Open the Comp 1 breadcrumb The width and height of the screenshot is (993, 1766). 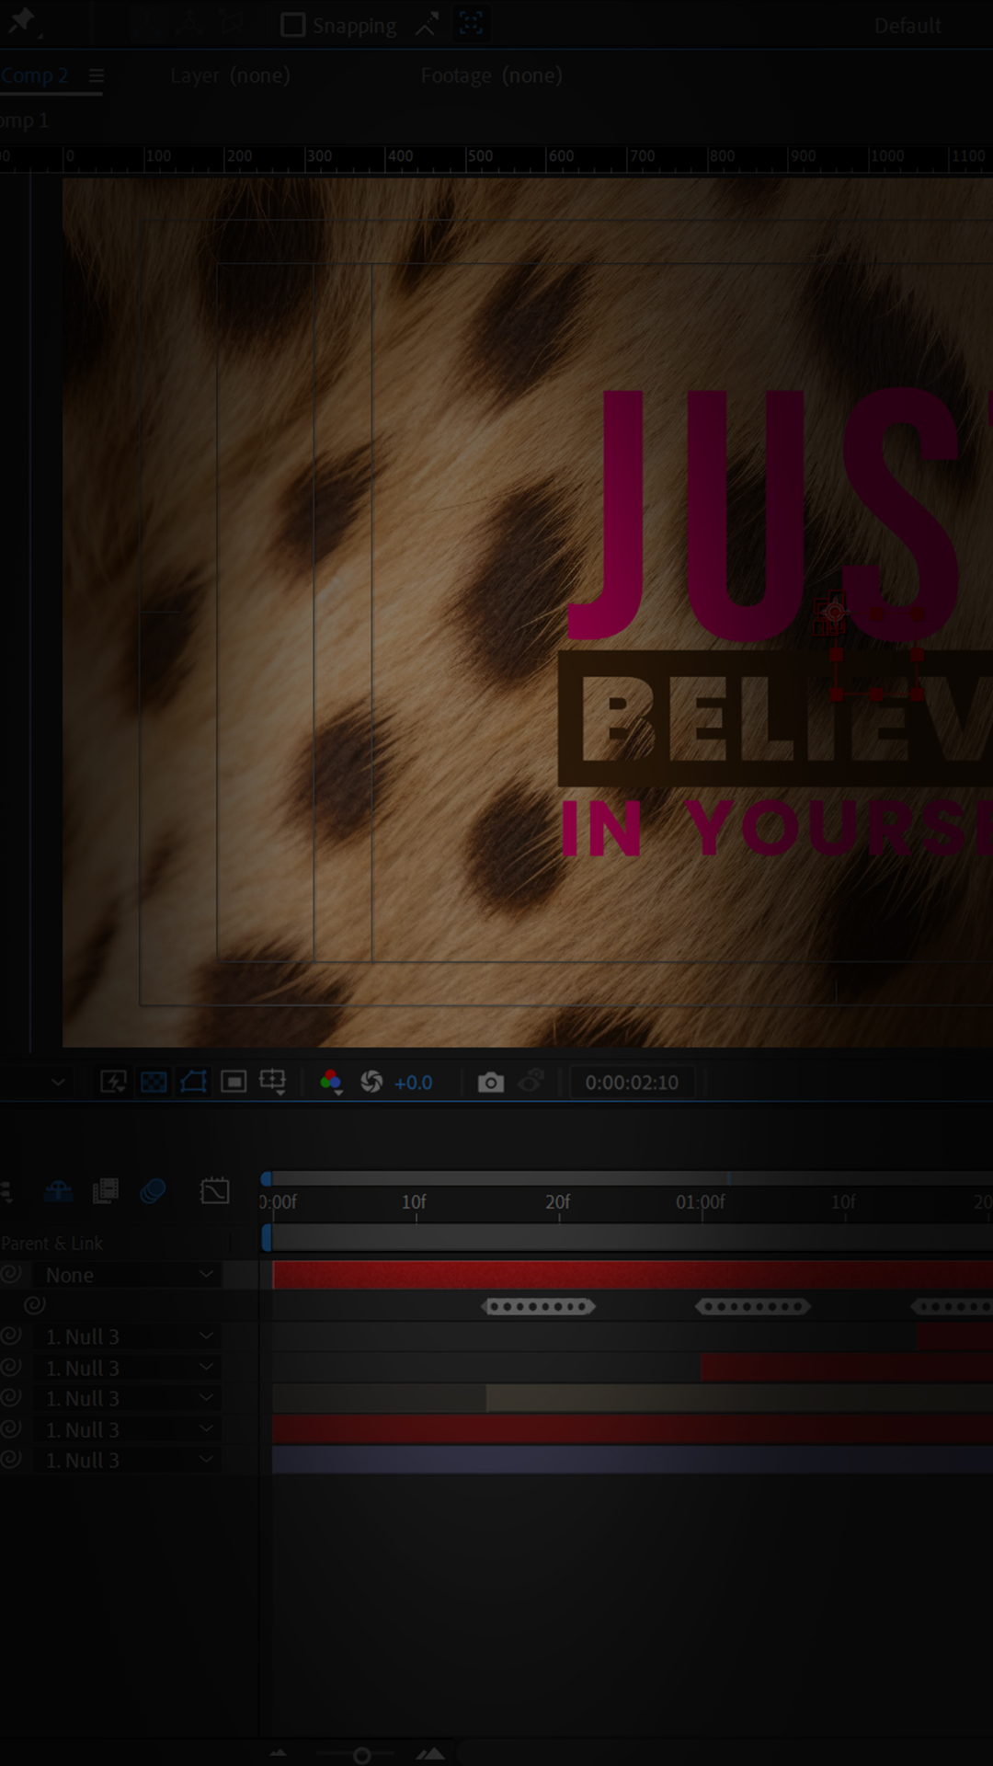24,120
